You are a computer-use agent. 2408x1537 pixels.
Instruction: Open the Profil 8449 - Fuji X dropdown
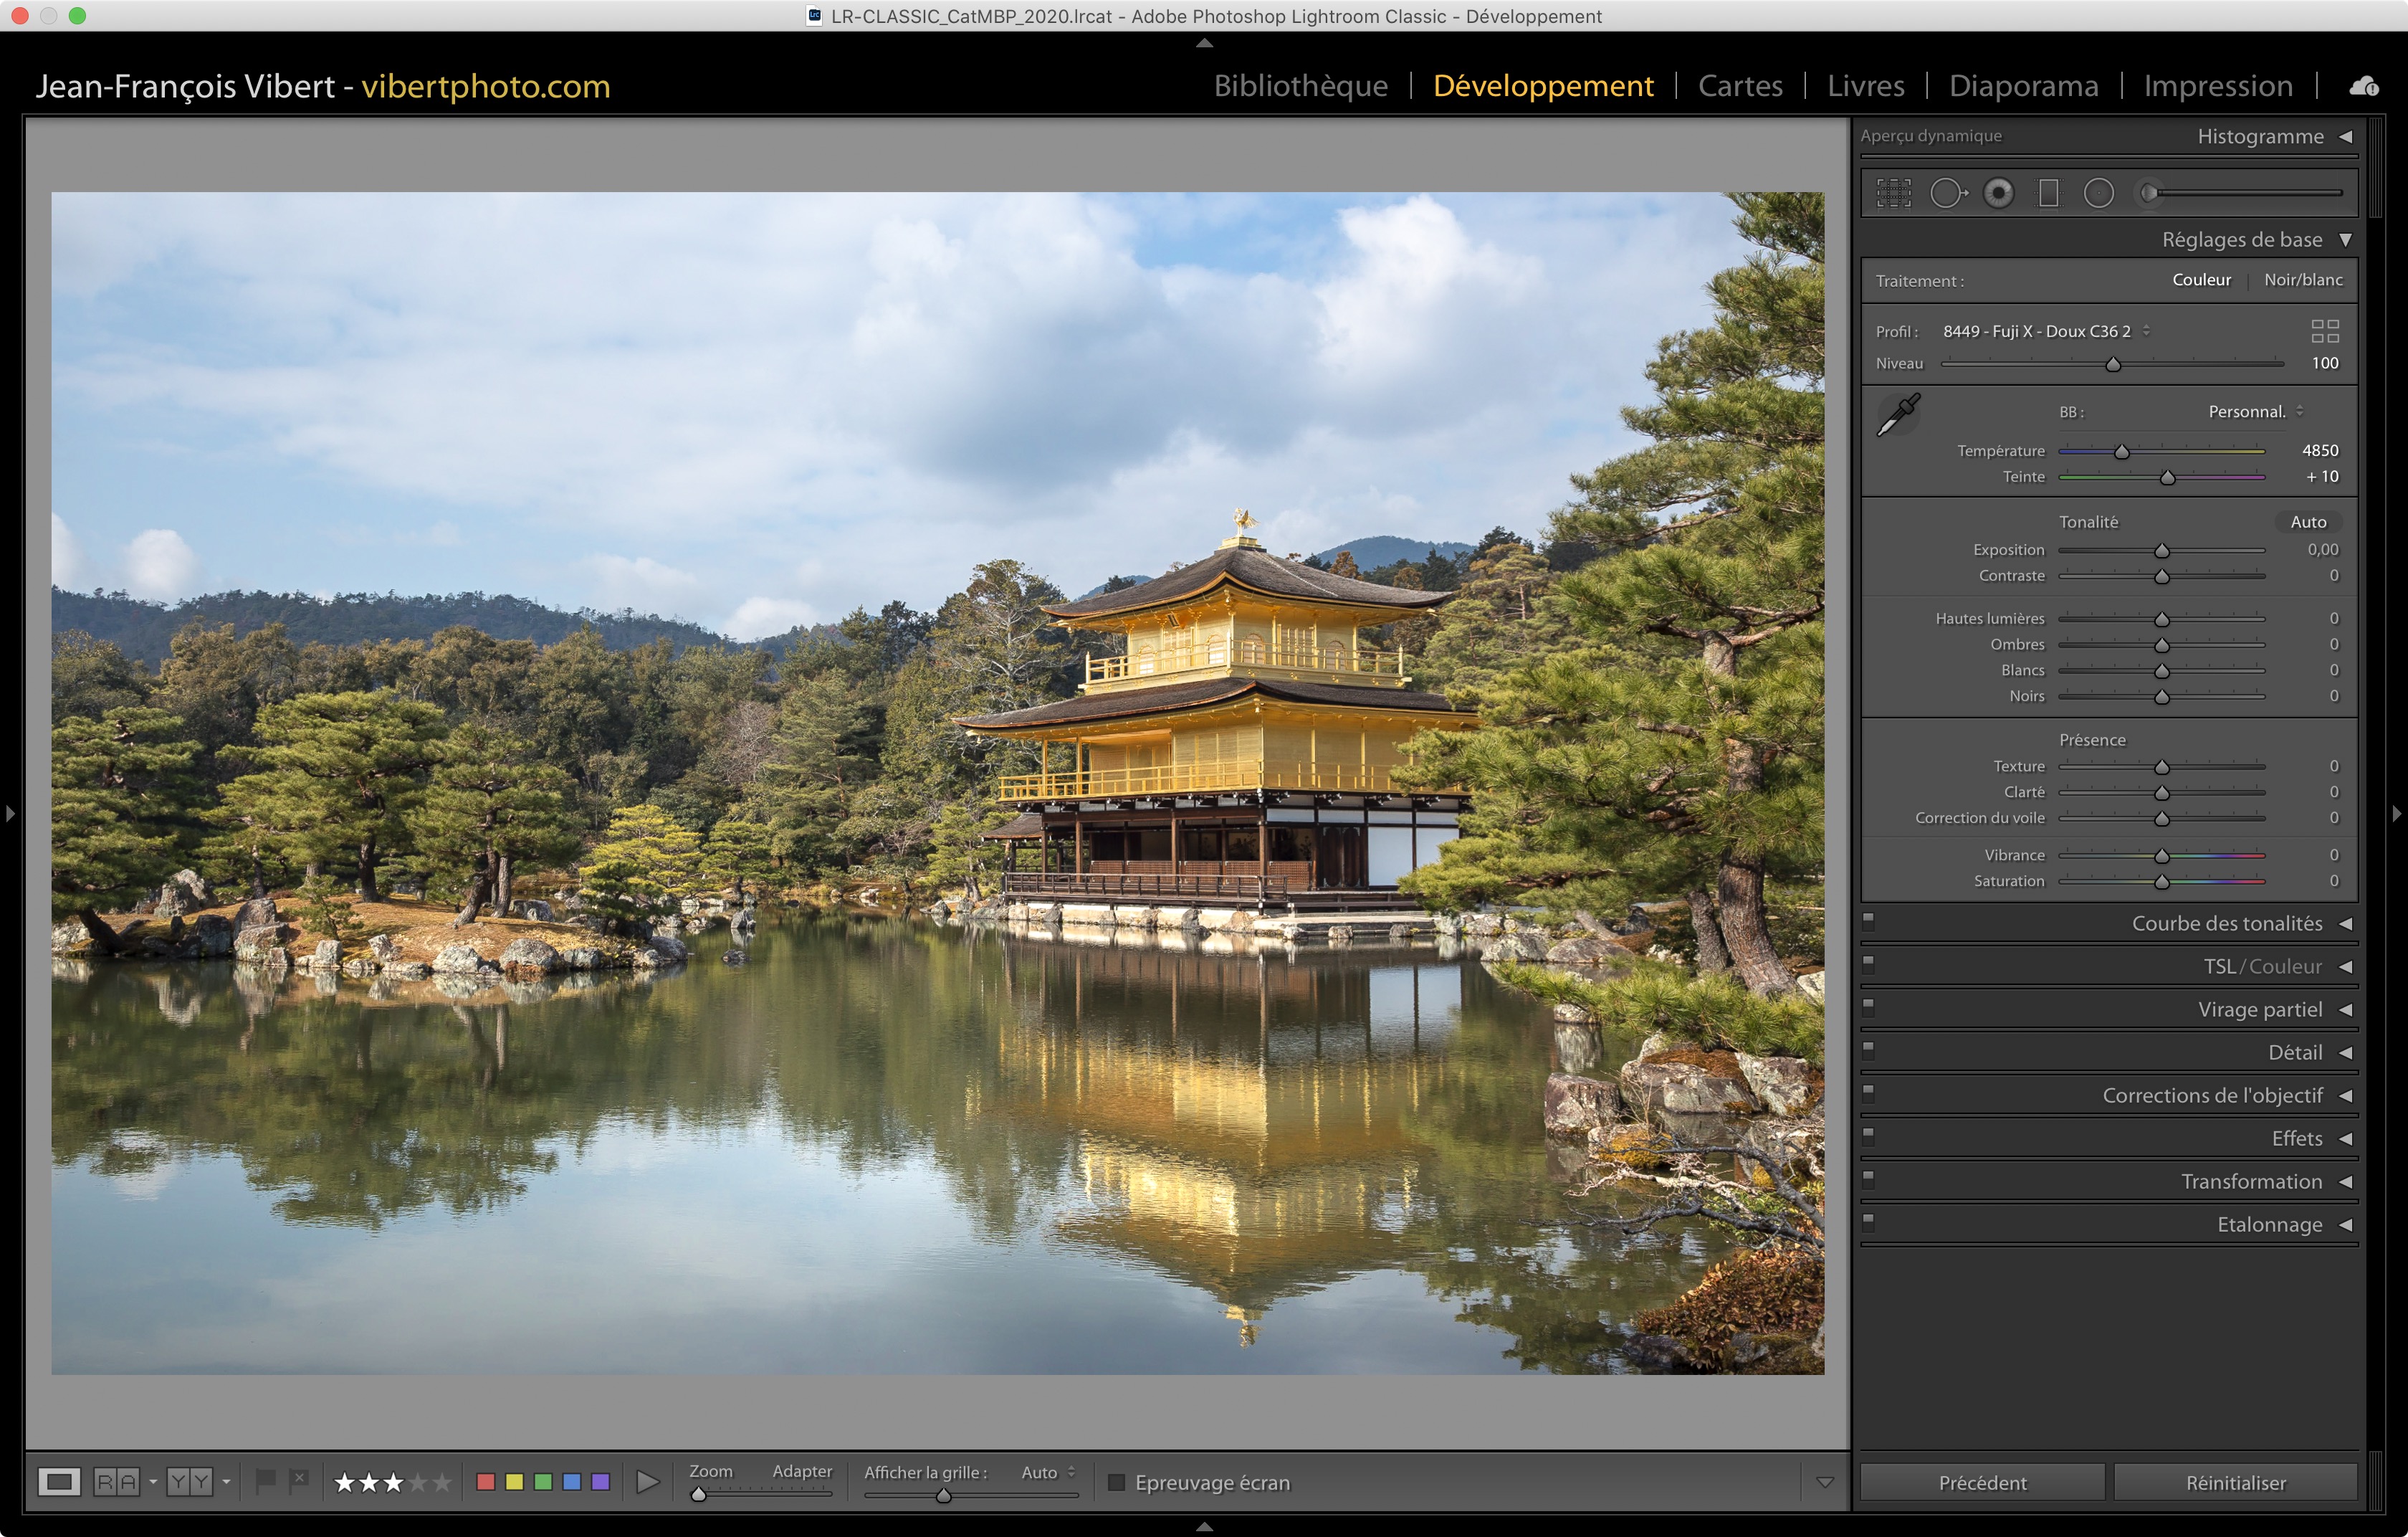pyautogui.click(x=2045, y=331)
